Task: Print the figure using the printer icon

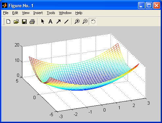Action: tap(32, 22)
